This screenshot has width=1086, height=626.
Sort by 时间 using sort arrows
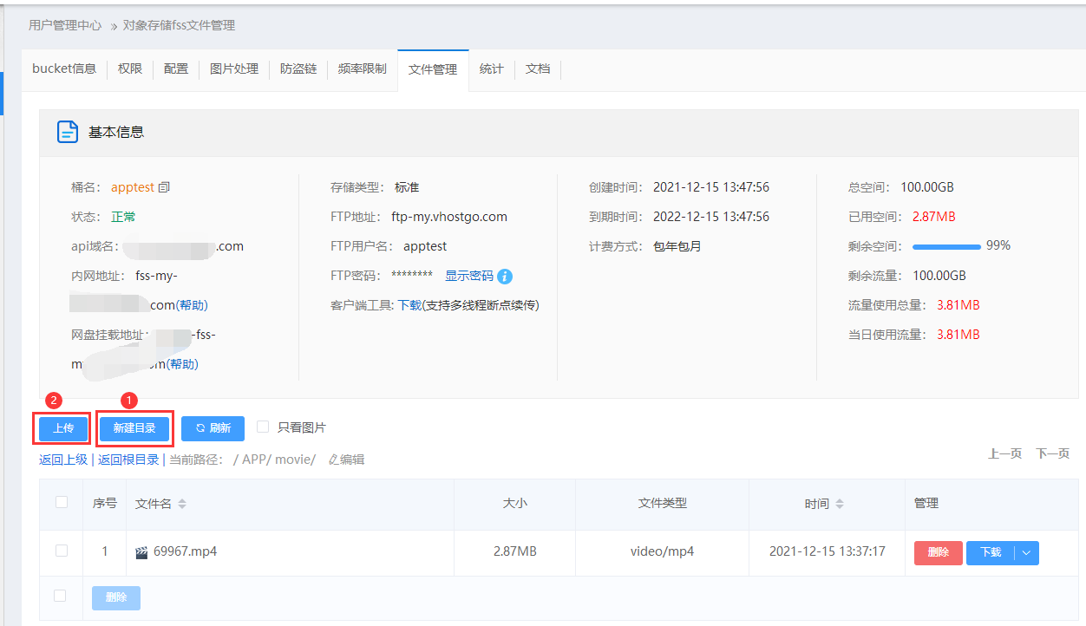(840, 504)
